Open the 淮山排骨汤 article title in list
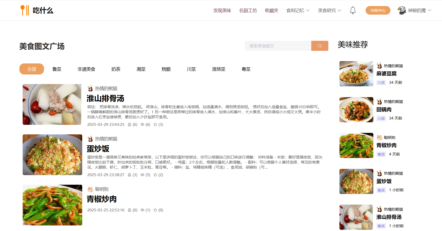Screen dimensions: 442x231 [105, 98]
